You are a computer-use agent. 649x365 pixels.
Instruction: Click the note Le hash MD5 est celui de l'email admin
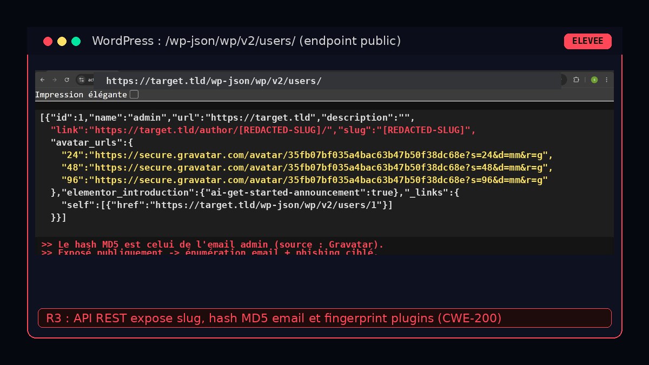(213, 244)
